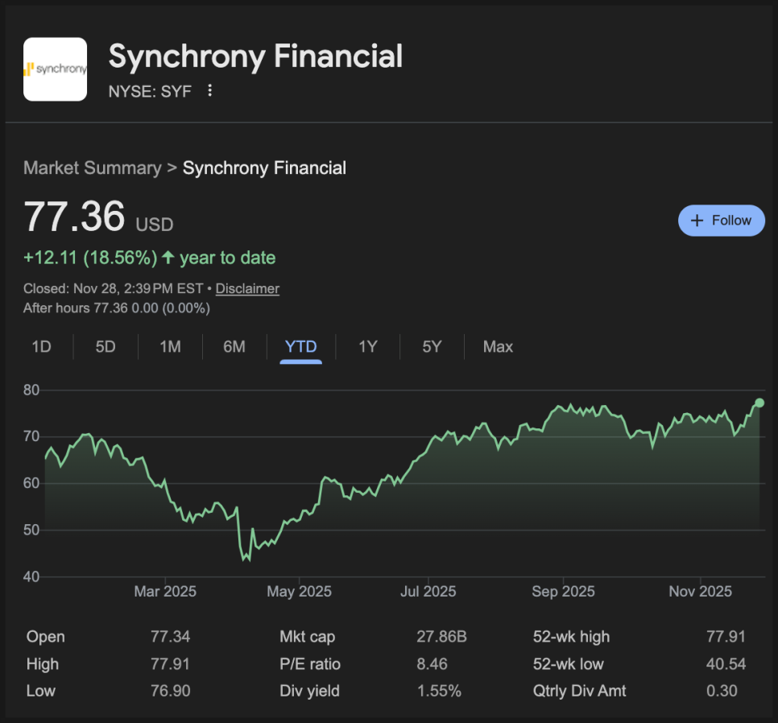This screenshot has width=778, height=723.
Task: Select the 5D time range tab
Action: [x=106, y=347]
